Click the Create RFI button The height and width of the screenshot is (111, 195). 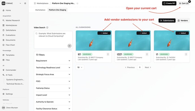pos(169,3)
